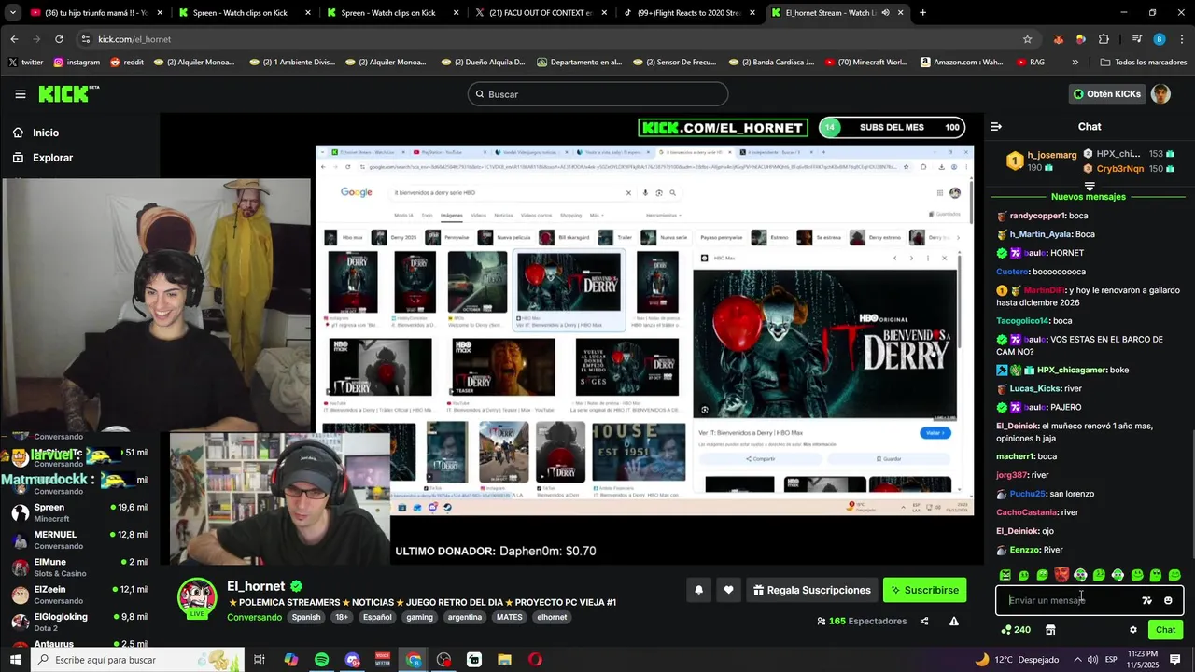The width and height of the screenshot is (1195, 672).
Task: Collapse the chat panel arrow icon
Action: 996,126
